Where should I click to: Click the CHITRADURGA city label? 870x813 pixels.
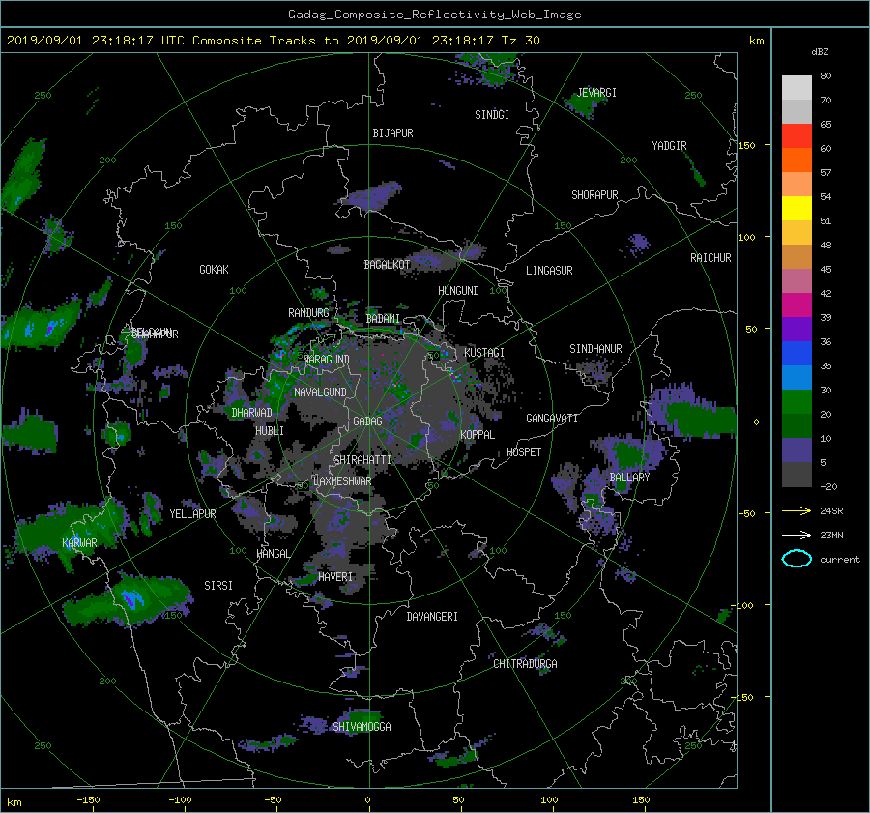[525, 664]
